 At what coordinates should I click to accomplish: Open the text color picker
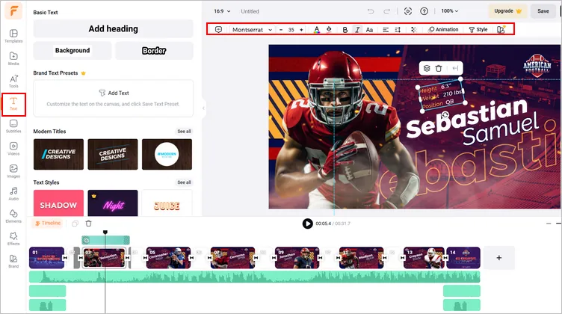pyautogui.click(x=316, y=30)
